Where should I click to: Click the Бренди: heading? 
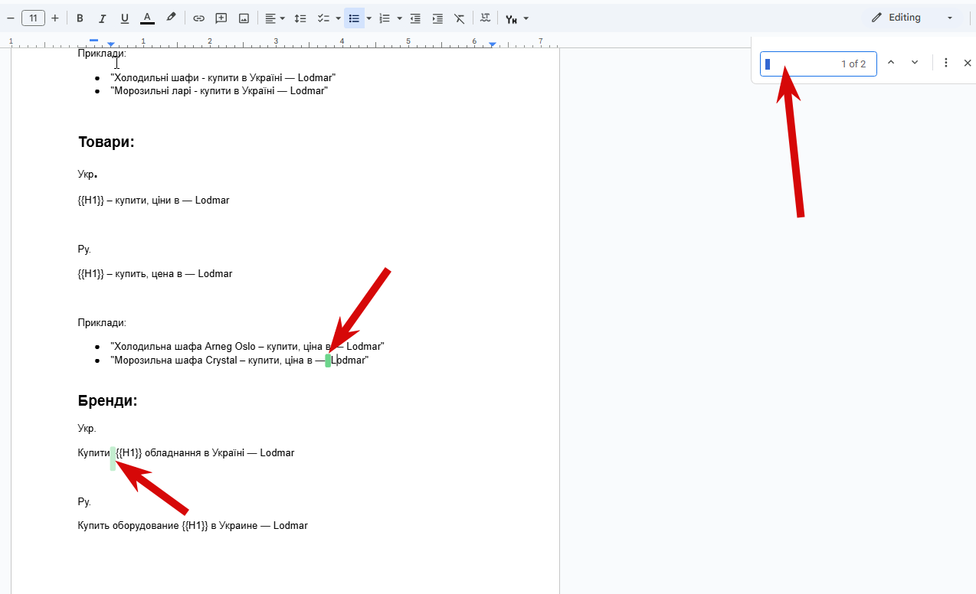pyautogui.click(x=107, y=400)
